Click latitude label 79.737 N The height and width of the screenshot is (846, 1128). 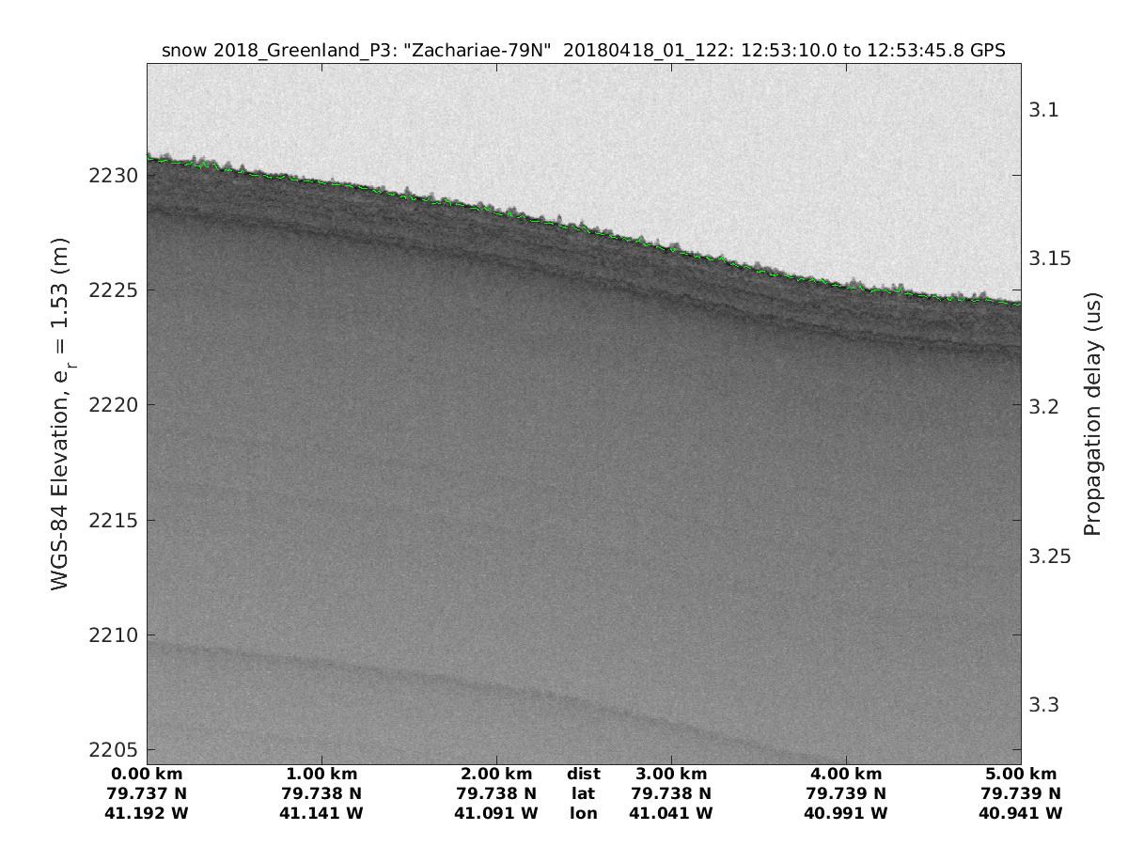pos(148,793)
